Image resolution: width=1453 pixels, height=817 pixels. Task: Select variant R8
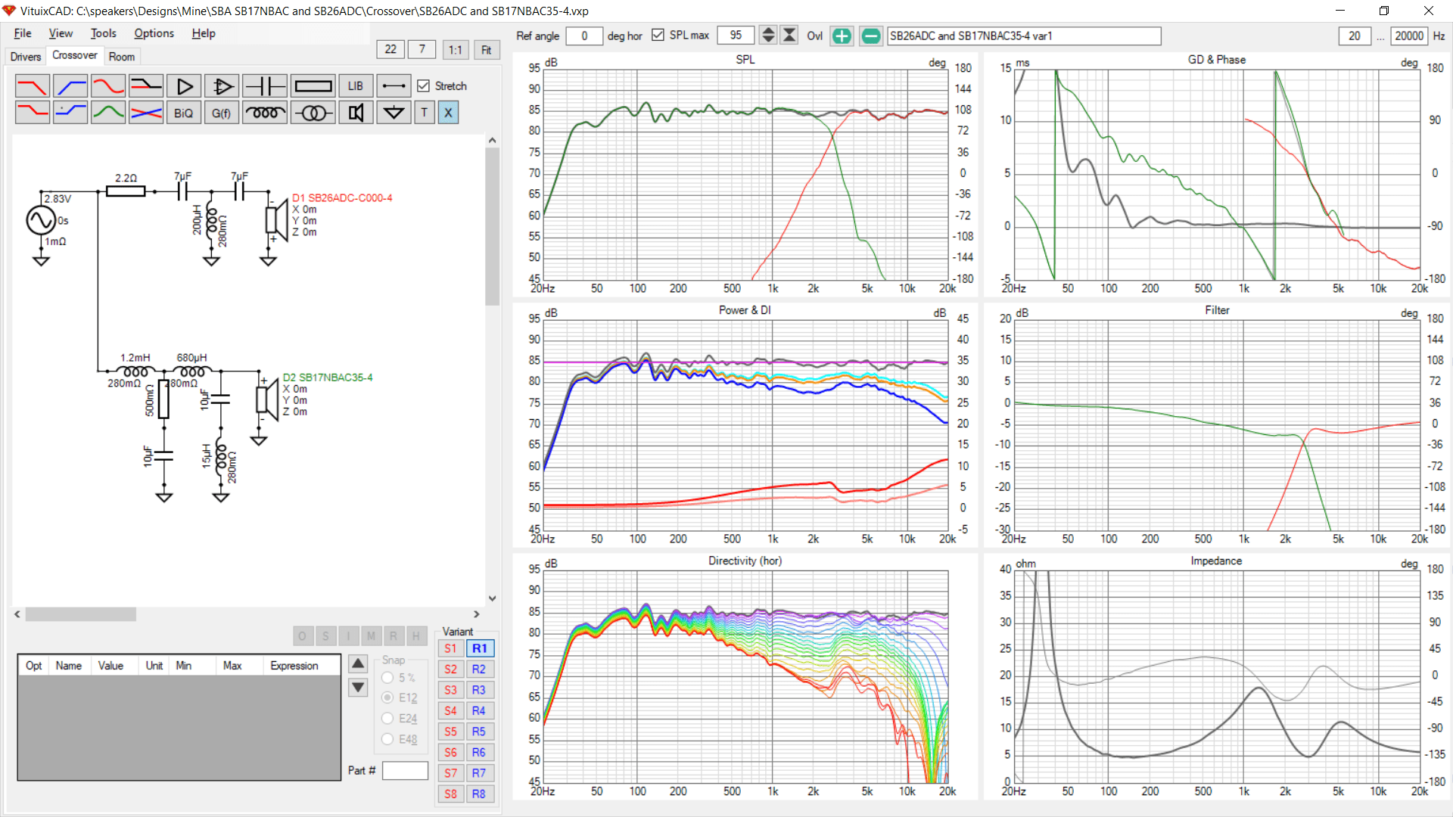479,794
